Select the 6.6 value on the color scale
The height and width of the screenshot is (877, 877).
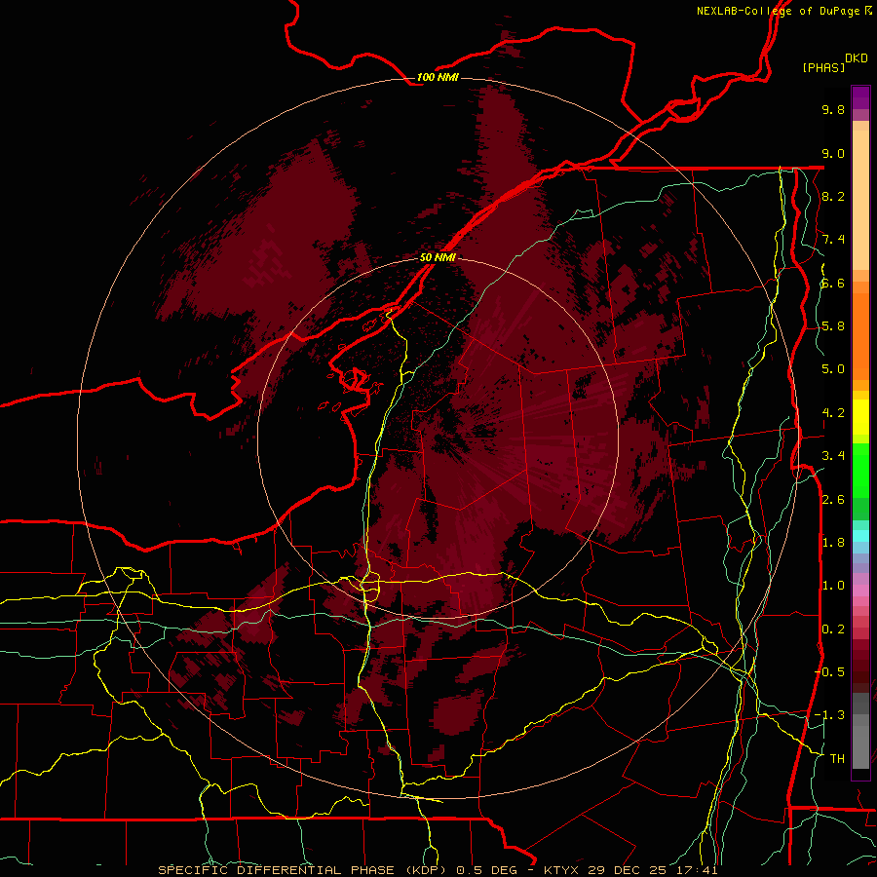pyautogui.click(x=833, y=283)
